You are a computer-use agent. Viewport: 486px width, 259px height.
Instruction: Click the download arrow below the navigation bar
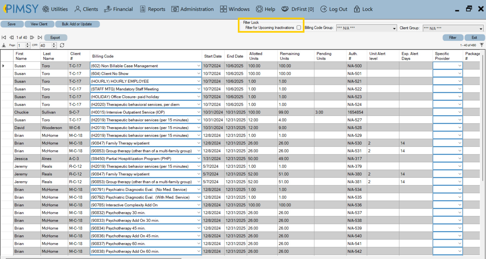pos(4,45)
